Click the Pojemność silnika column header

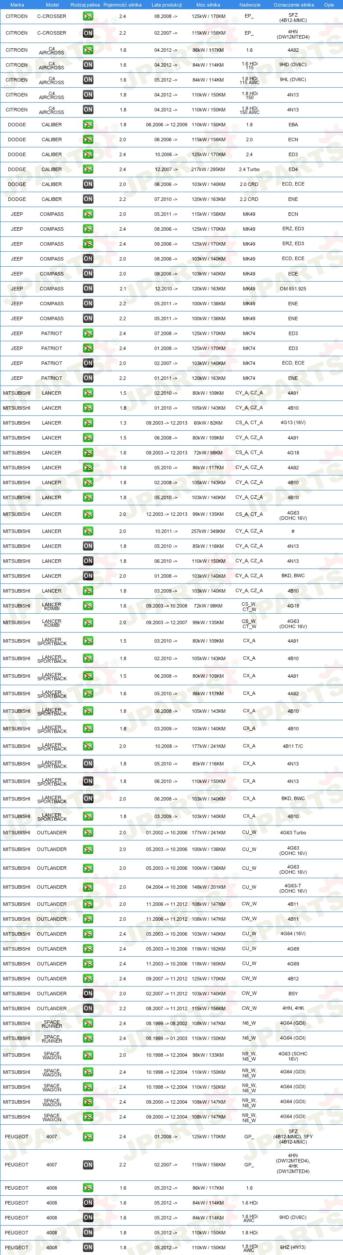click(122, 5)
